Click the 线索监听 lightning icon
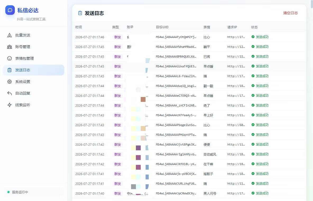This screenshot has width=313, height=201. 9,105
